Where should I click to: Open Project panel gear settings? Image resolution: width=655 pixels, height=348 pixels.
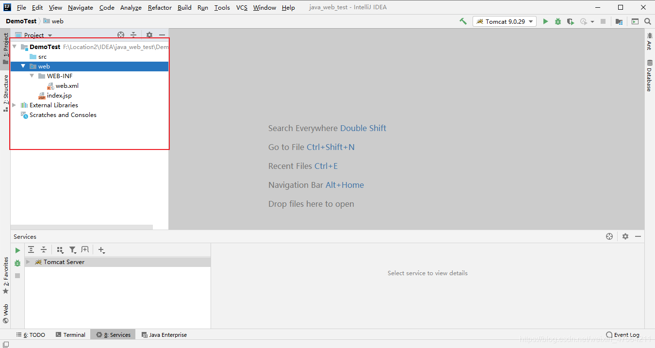pyautogui.click(x=149, y=35)
